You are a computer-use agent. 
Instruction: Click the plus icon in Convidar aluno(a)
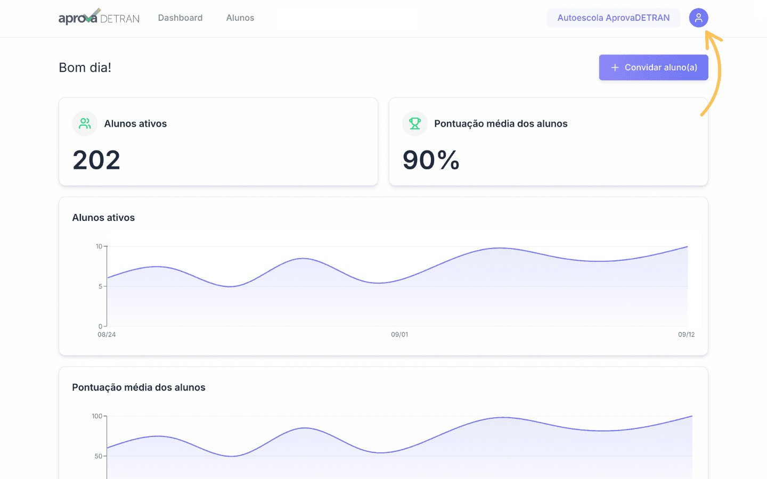(x=615, y=68)
